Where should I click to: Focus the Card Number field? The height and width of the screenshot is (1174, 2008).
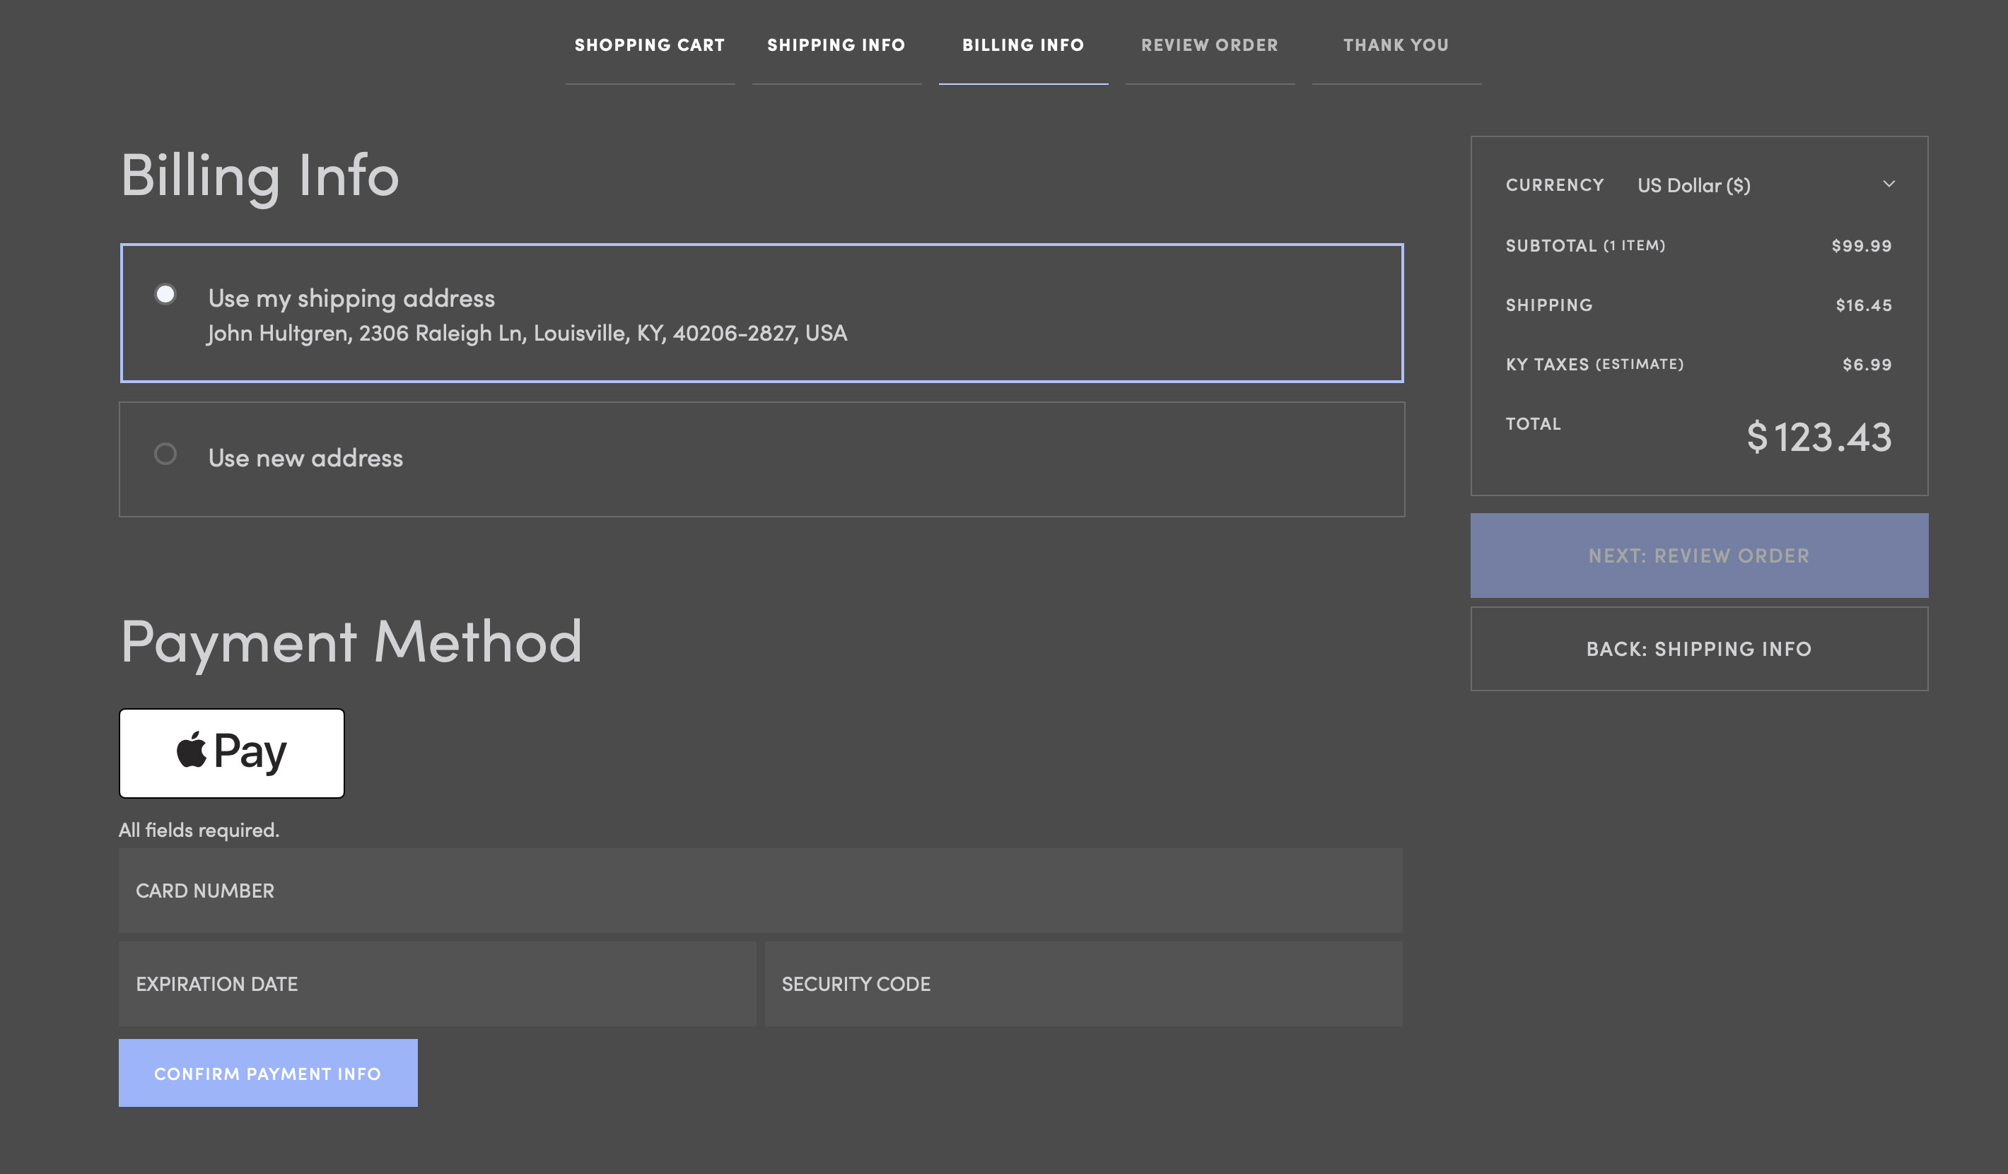click(760, 891)
